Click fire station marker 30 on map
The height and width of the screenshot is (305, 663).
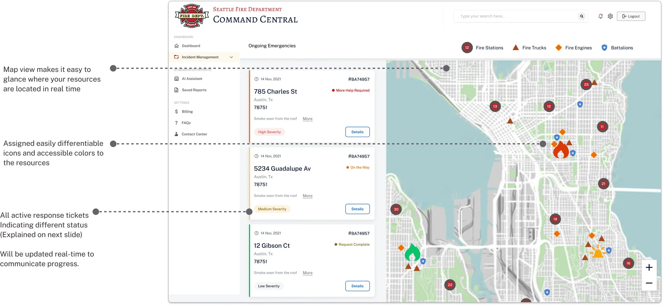click(x=396, y=209)
